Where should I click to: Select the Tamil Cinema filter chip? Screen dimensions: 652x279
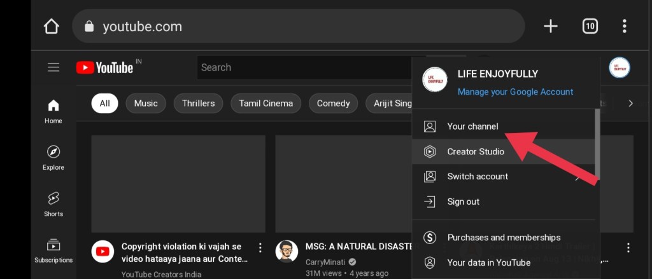[x=266, y=103]
